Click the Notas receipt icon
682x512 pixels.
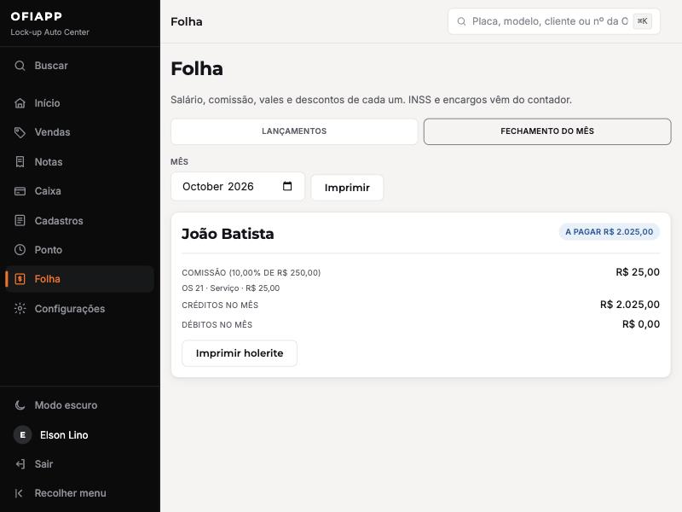20,162
